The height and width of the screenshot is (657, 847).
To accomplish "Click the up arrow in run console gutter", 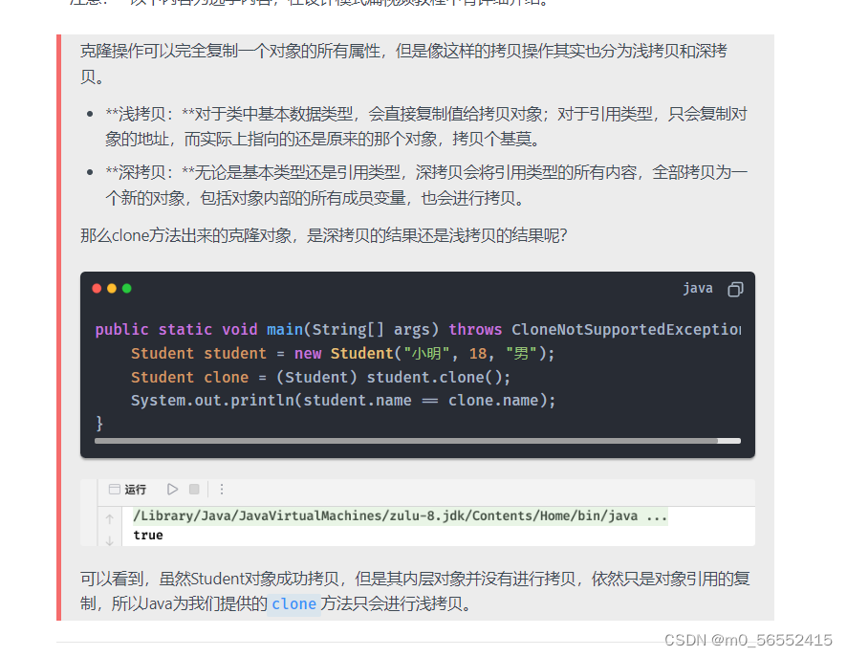I will click(x=110, y=519).
